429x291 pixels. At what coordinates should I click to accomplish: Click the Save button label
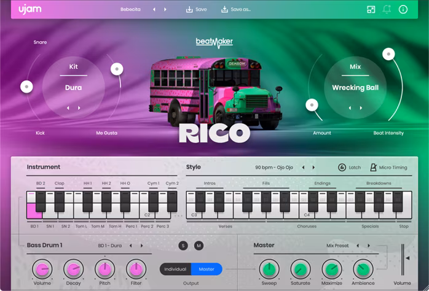201,10
